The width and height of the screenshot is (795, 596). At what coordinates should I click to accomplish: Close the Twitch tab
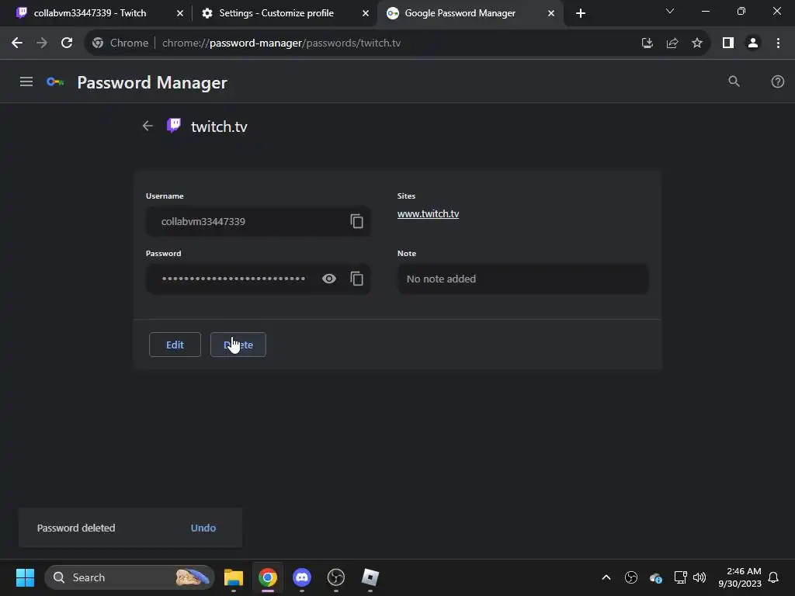tap(179, 13)
